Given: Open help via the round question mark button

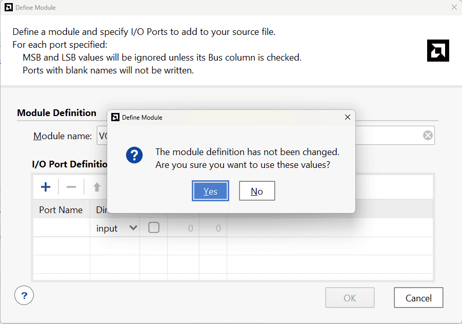Looking at the screenshot, I should (24, 295).
